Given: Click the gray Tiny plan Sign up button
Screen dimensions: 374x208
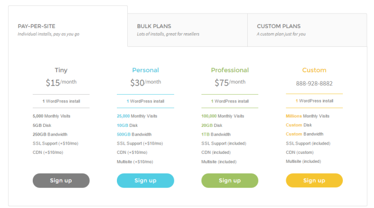Looking at the screenshot, I should coord(61,180).
